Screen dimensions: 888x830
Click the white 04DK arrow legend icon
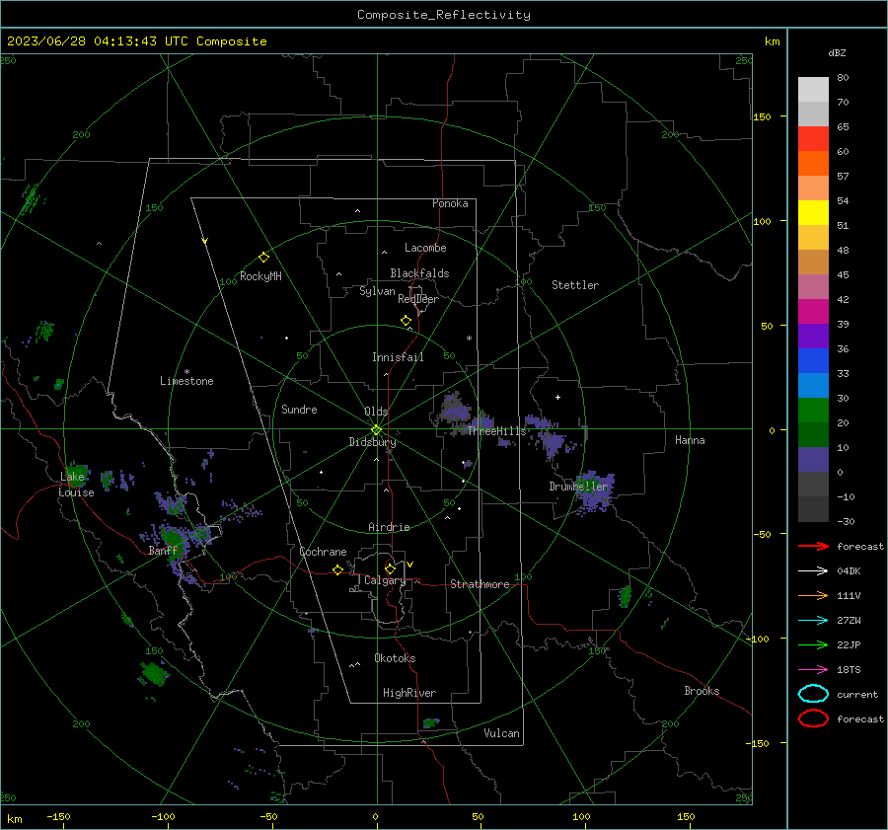813,570
